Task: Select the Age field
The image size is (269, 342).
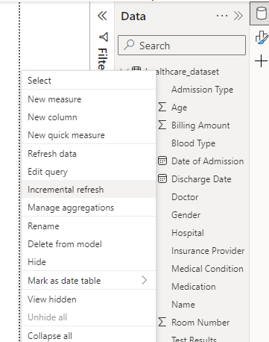Action: (x=179, y=108)
